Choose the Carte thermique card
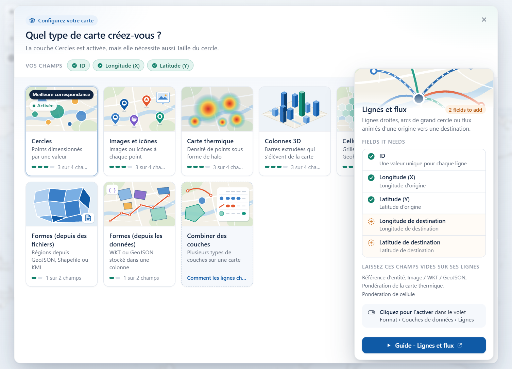The width and height of the screenshot is (512, 369). tap(217, 131)
